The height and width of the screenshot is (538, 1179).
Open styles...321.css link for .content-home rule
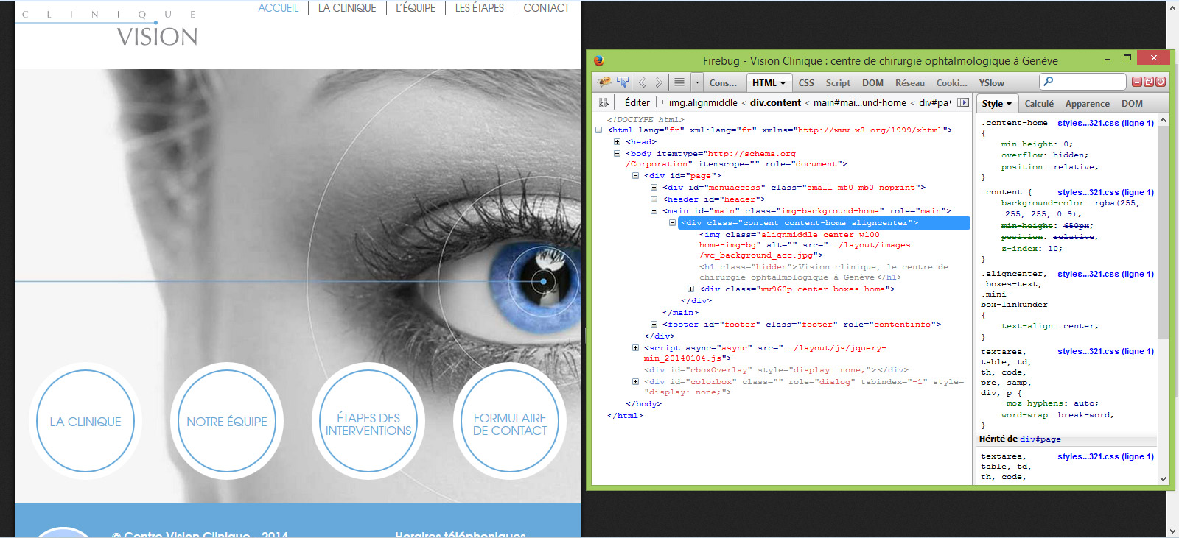pyautogui.click(x=1105, y=123)
